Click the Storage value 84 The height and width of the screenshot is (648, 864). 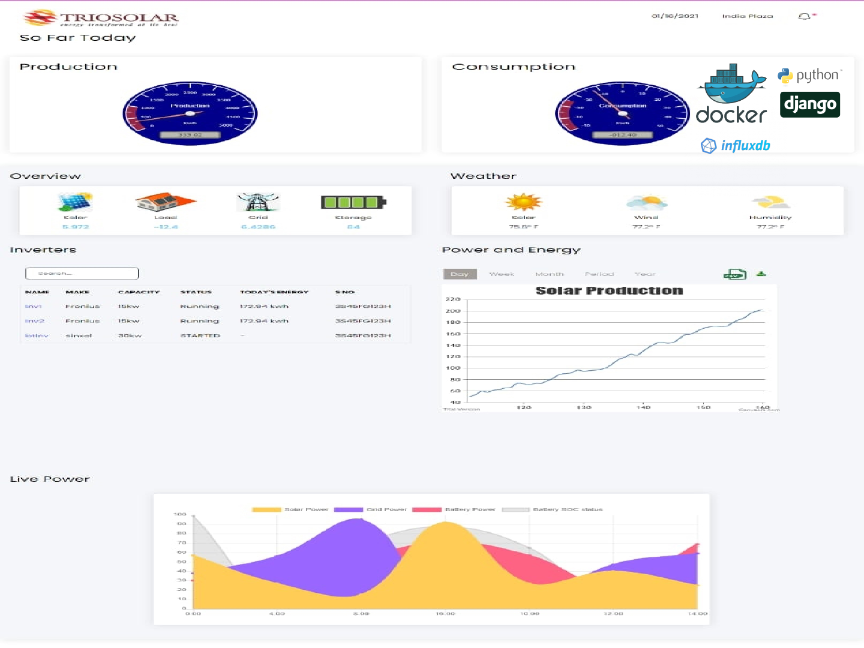(353, 227)
